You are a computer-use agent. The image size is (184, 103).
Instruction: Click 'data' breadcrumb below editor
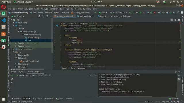pyautogui.click(x=72, y=68)
